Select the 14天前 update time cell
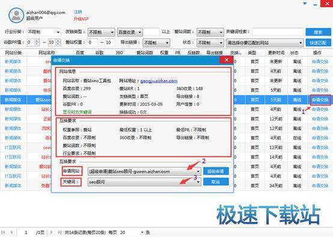The image size is (333, 237). [276, 157]
